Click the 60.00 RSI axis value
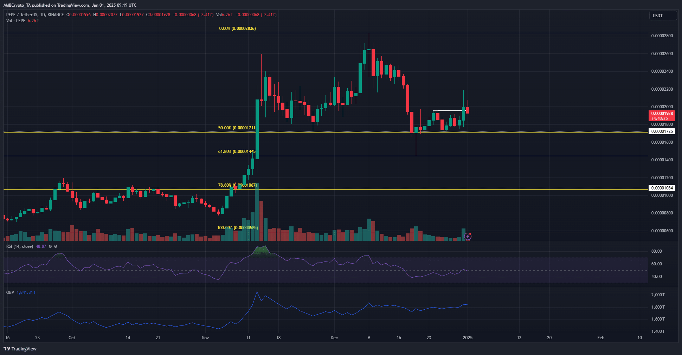 [657, 264]
